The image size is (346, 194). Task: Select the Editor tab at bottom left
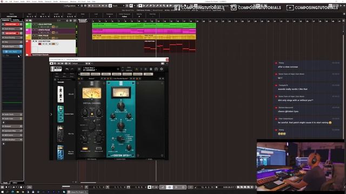point(15,183)
